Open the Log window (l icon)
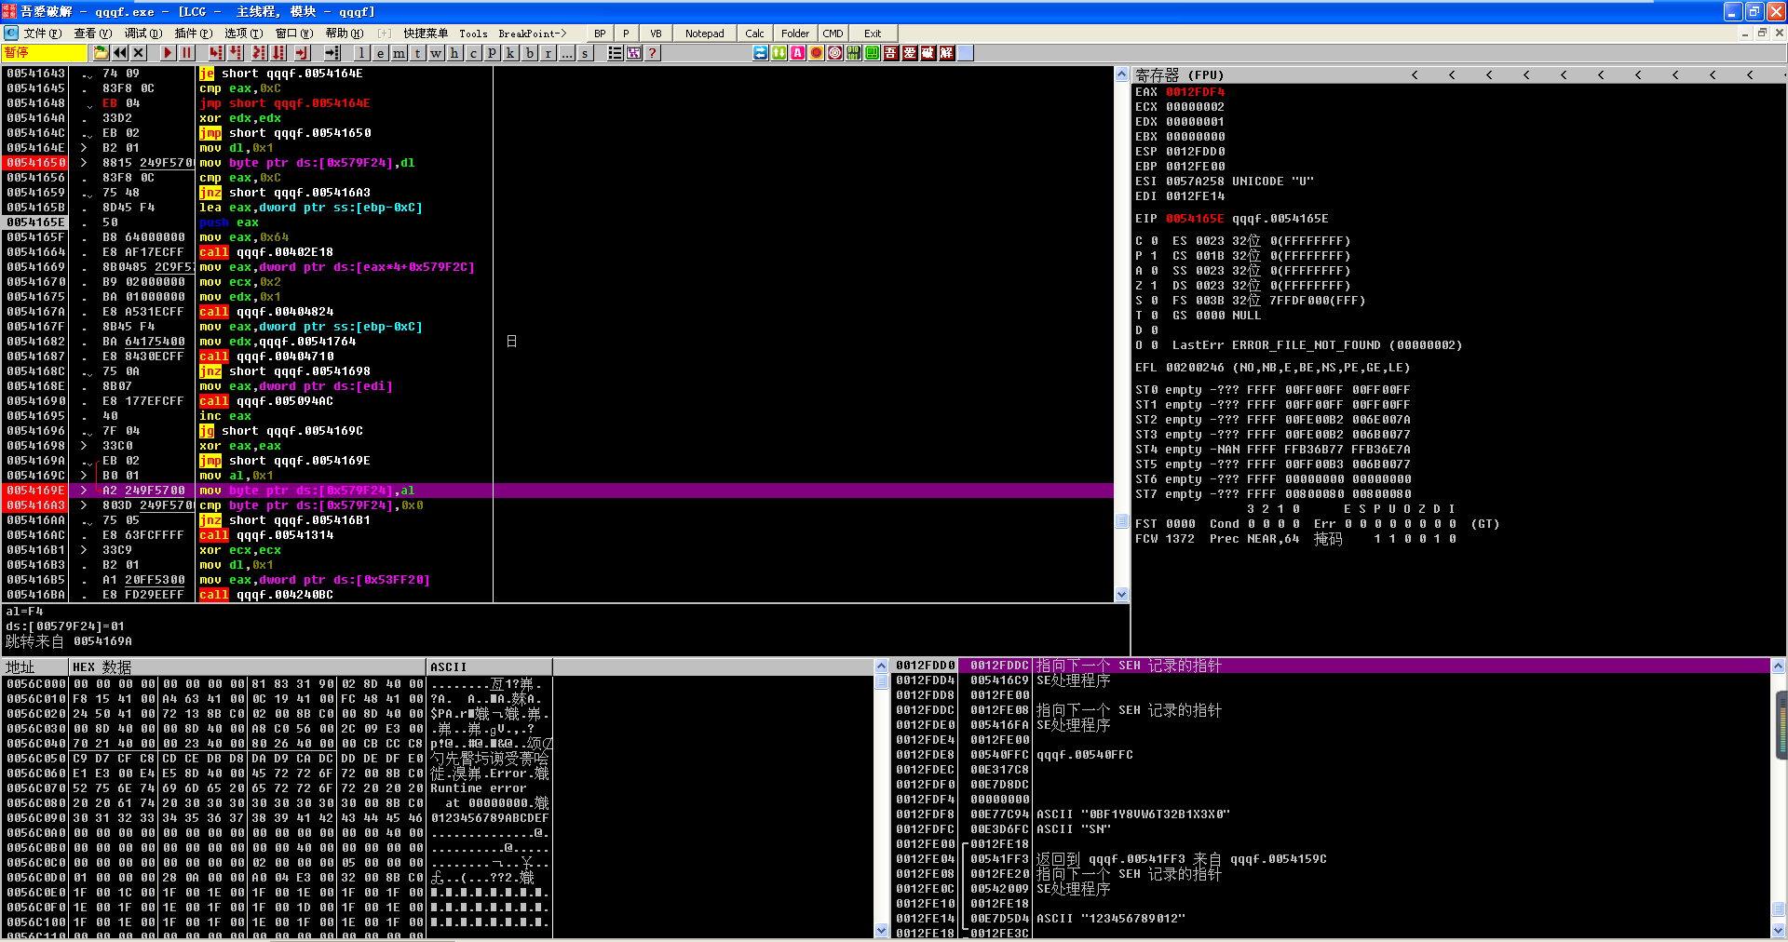Image resolution: width=1788 pixels, height=942 pixels. click(x=361, y=53)
